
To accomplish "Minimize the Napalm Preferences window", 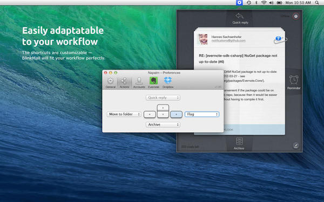I will point(111,73).
